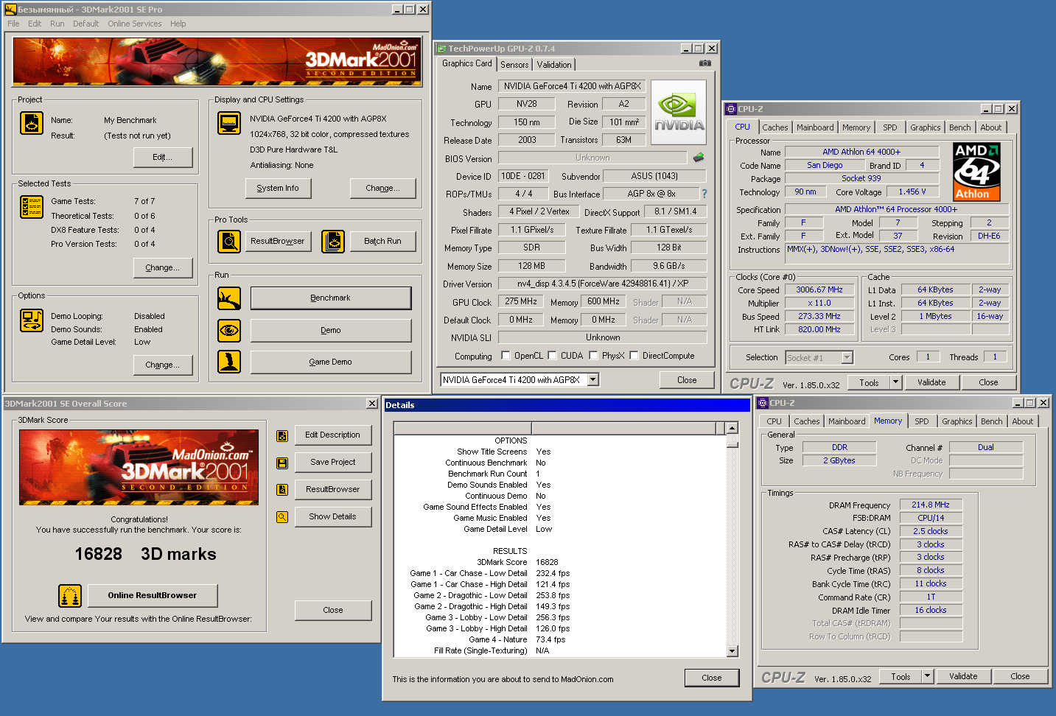Screen dimensions: 1056x716
Task: Click the icon beside Edit Description
Action: (x=282, y=436)
